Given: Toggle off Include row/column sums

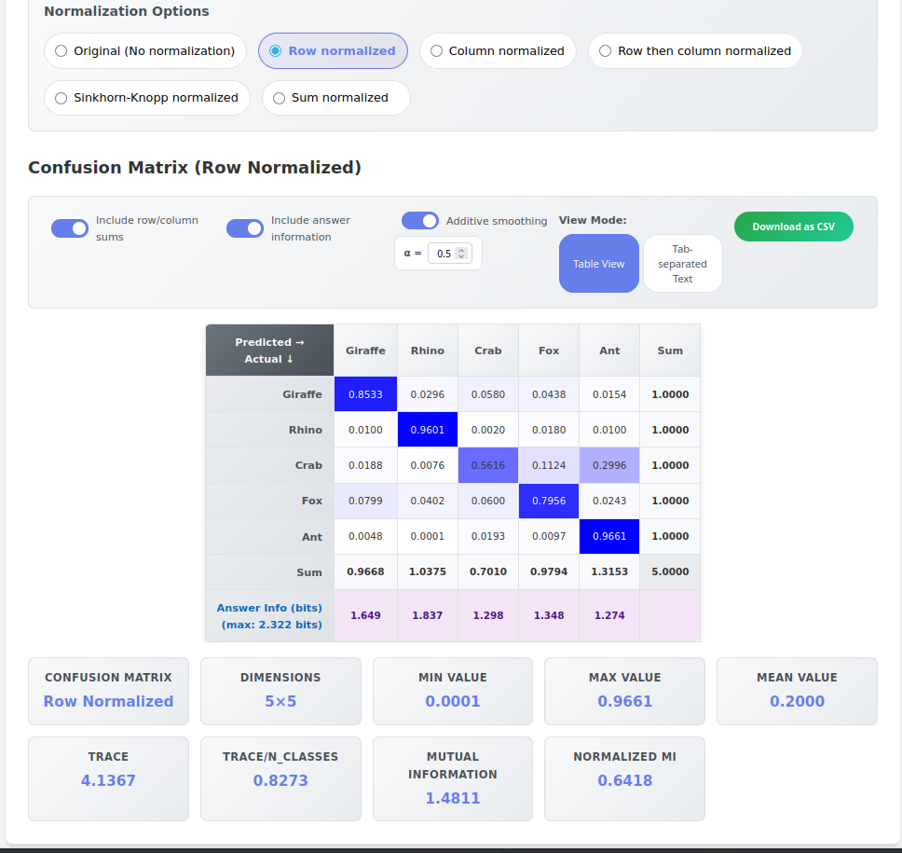Looking at the screenshot, I should (69, 227).
